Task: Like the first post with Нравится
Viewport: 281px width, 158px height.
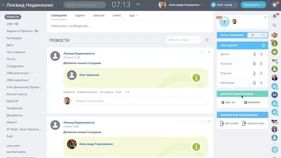Action: [x=69, y=92]
